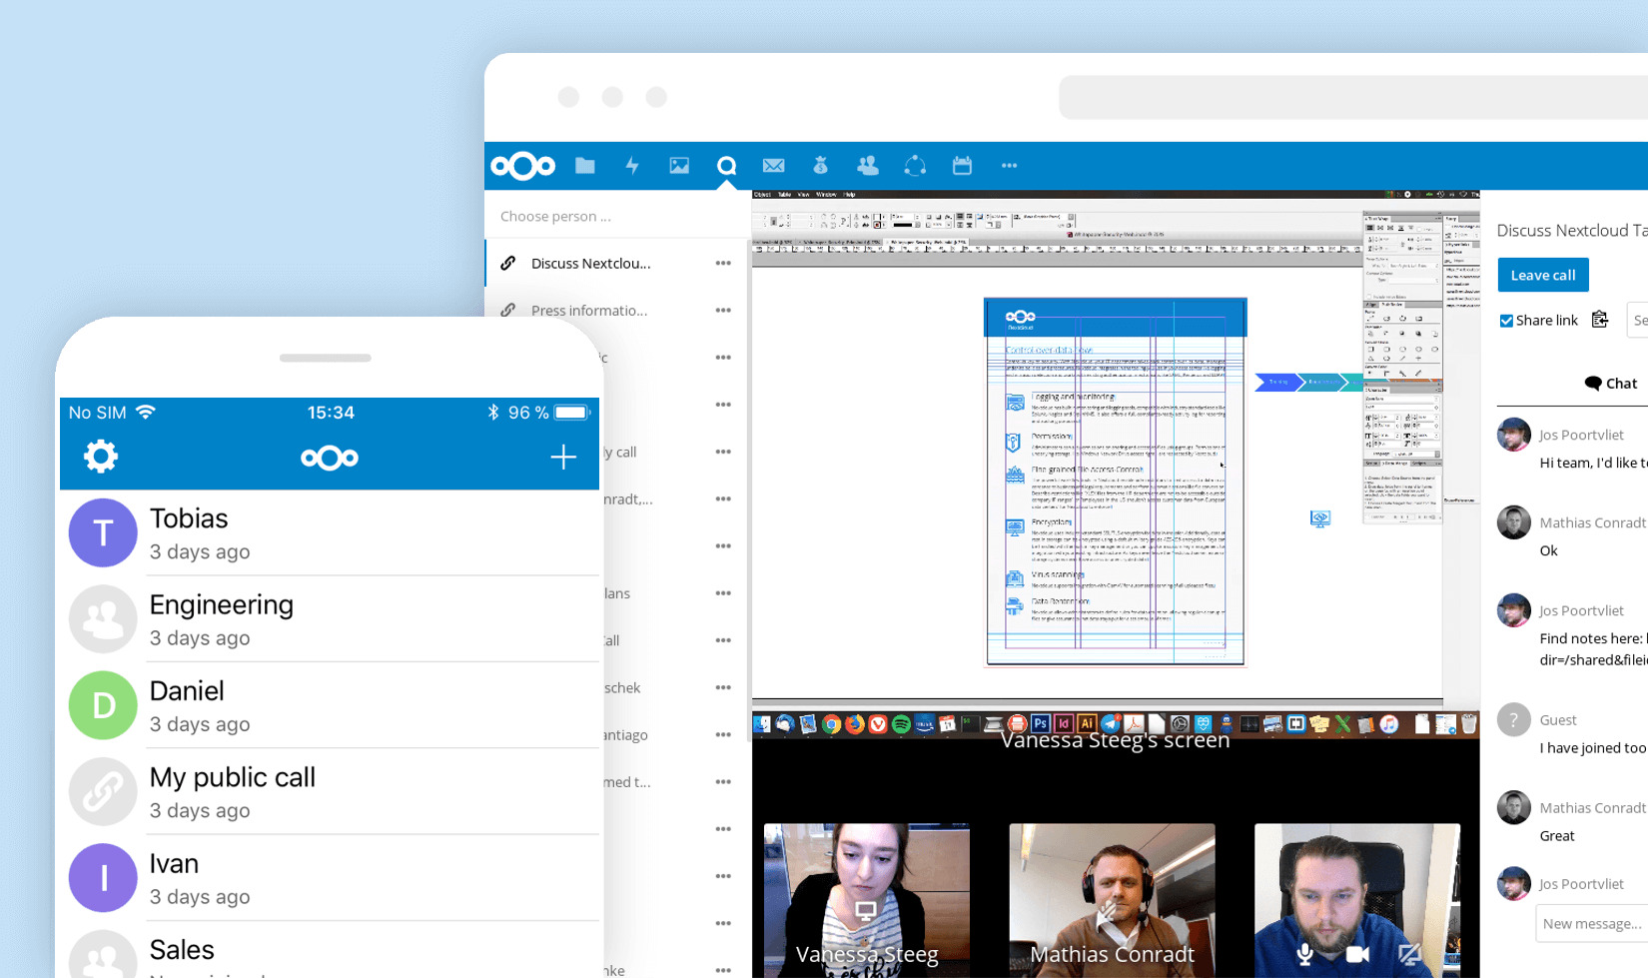The height and width of the screenshot is (978, 1648).
Task: Open the Calendar app icon
Action: pyautogui.click(x=962, y=166)
